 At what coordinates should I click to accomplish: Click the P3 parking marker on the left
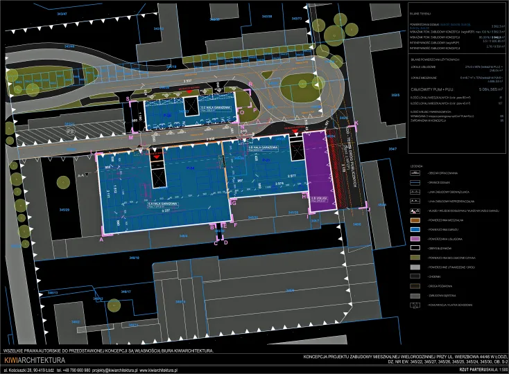[x=70, y=130]
